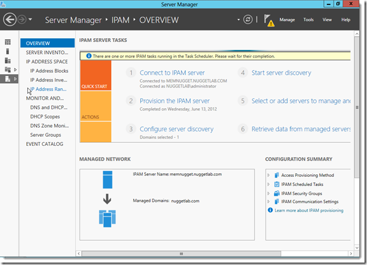This screenshot has height=265, width=367.
Task: Click the vertical scrollbar down arrow
Action: coord(357,247)
